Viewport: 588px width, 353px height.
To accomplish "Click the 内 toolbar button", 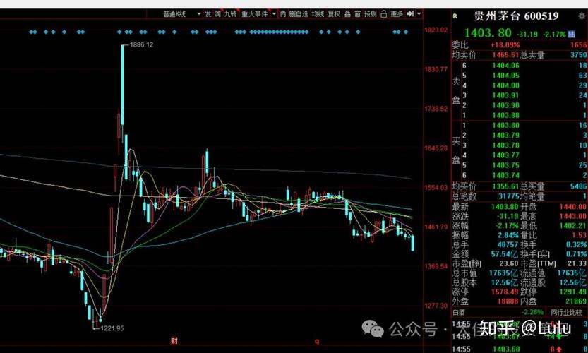I will point(283,14).
